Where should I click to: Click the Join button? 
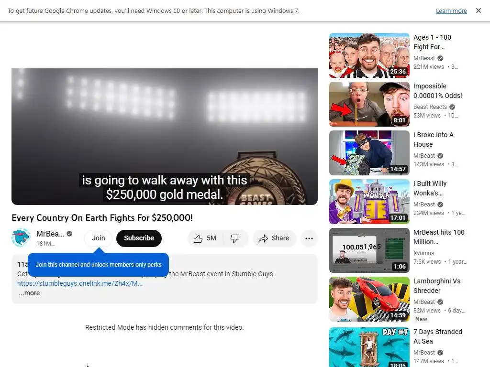(x=99, y=238)
